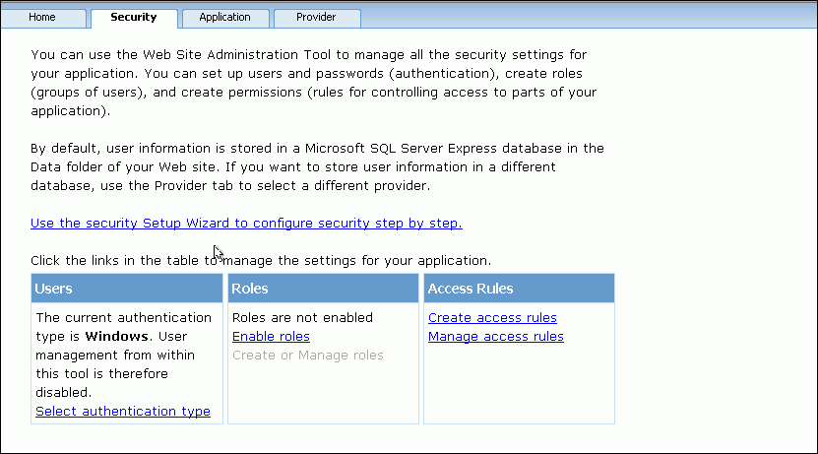
Task: Select the Security tab
Action: pyautogui.click(x=134, y=18)
